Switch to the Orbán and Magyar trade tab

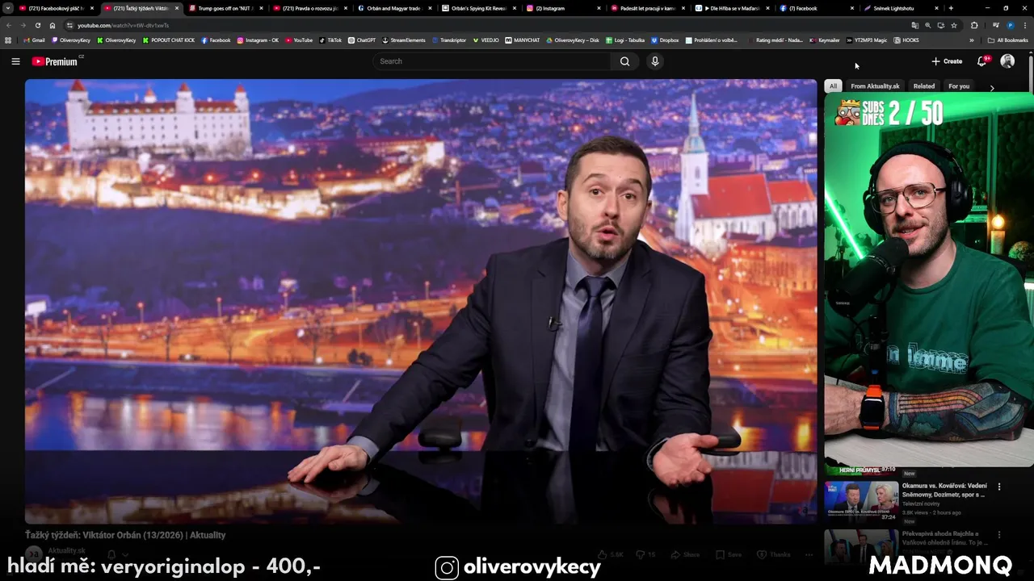pos(393,8)
